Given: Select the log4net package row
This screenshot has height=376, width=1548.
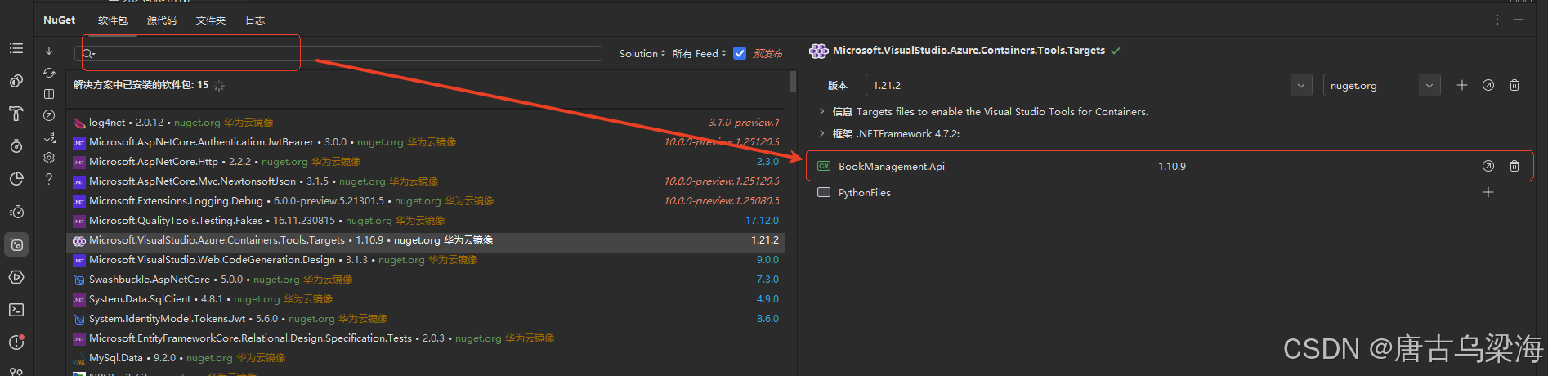Looking at the screenshot, I should coord(426,123).
